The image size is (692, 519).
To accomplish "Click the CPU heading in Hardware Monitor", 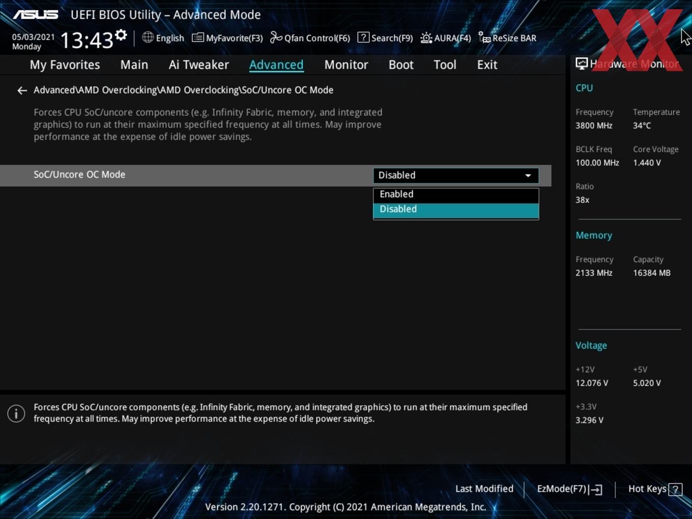I will [584, 88].
